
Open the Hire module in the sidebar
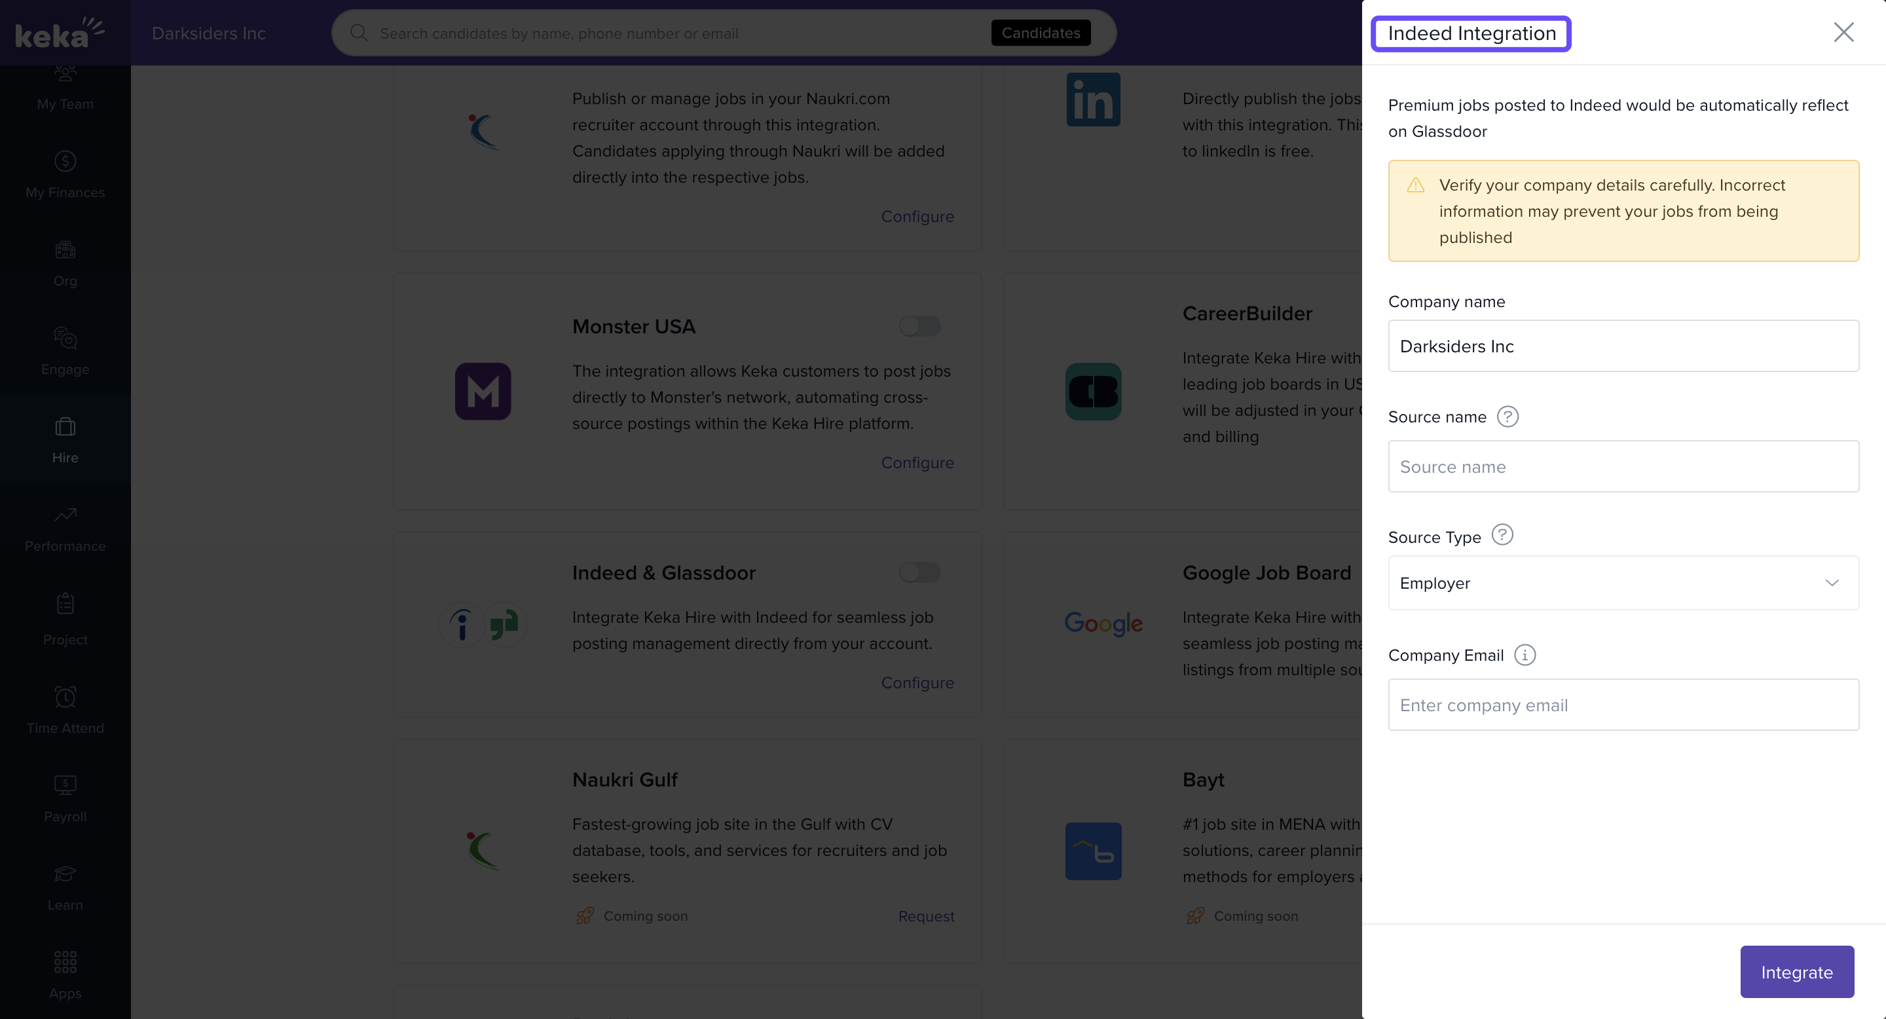65,439
